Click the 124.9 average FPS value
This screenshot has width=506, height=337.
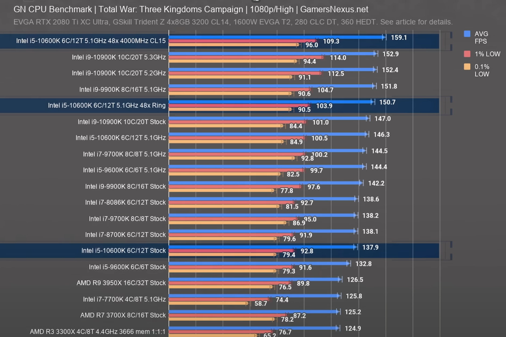pyautogui.click(x=353, y=328)
